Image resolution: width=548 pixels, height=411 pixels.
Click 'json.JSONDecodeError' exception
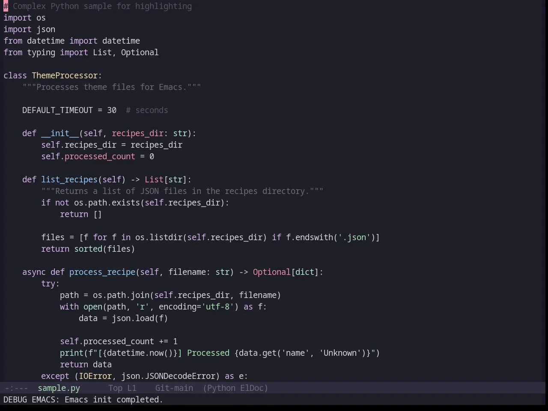[168, 376]
